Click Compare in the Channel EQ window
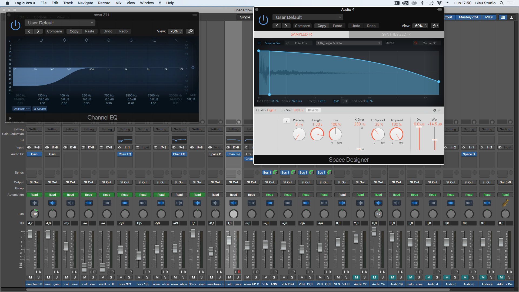The image size is (519, 292). tap(54, 31)
